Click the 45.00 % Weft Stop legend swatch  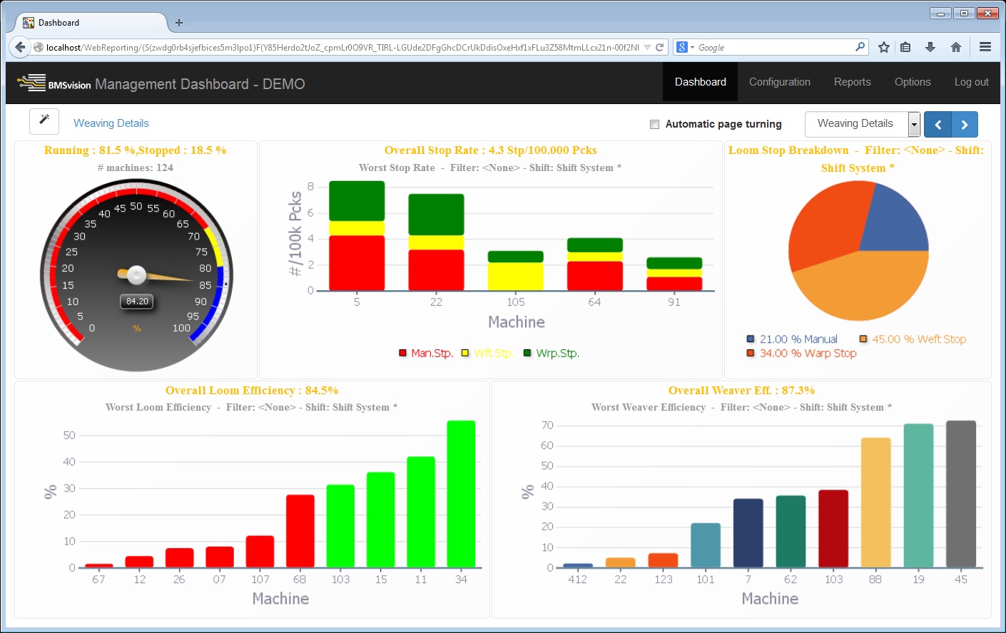click(x=863, y=339)
